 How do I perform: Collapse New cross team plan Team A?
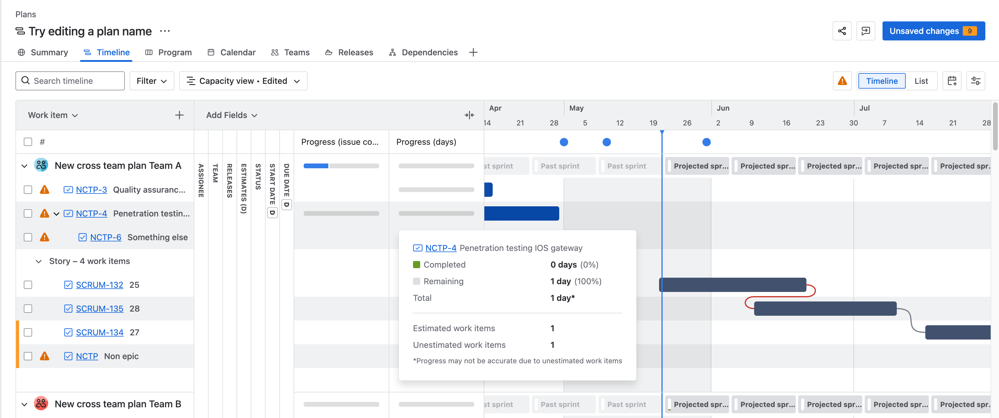[24, 166]
